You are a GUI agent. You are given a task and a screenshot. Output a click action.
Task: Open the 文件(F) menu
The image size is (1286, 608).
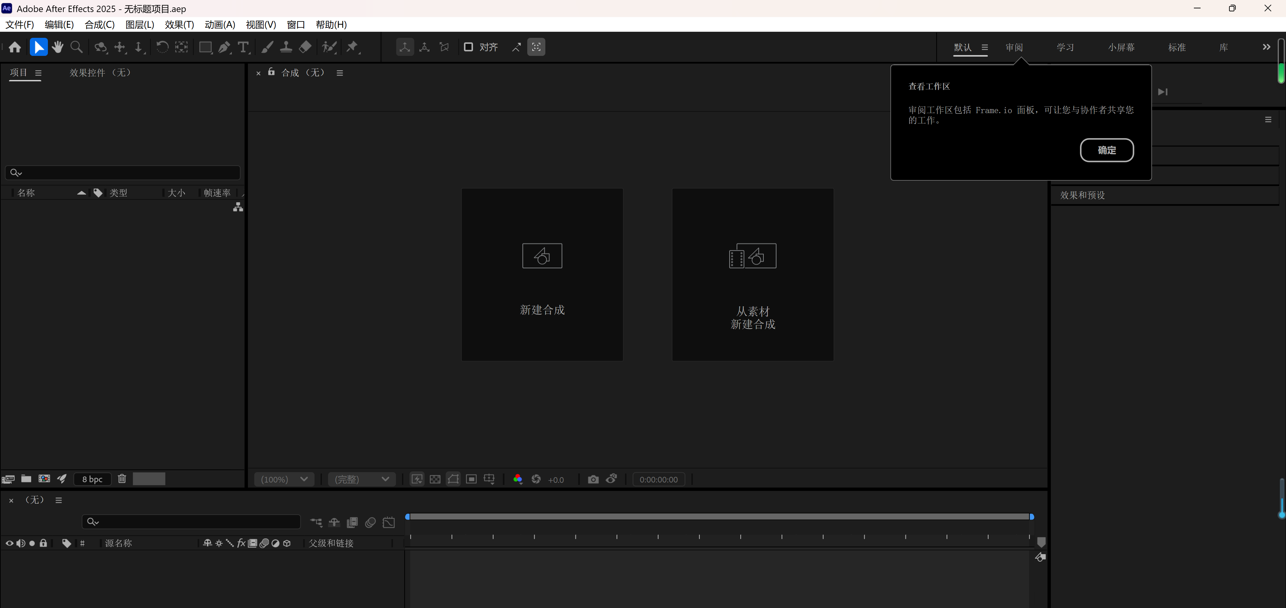tap(19, 24)
